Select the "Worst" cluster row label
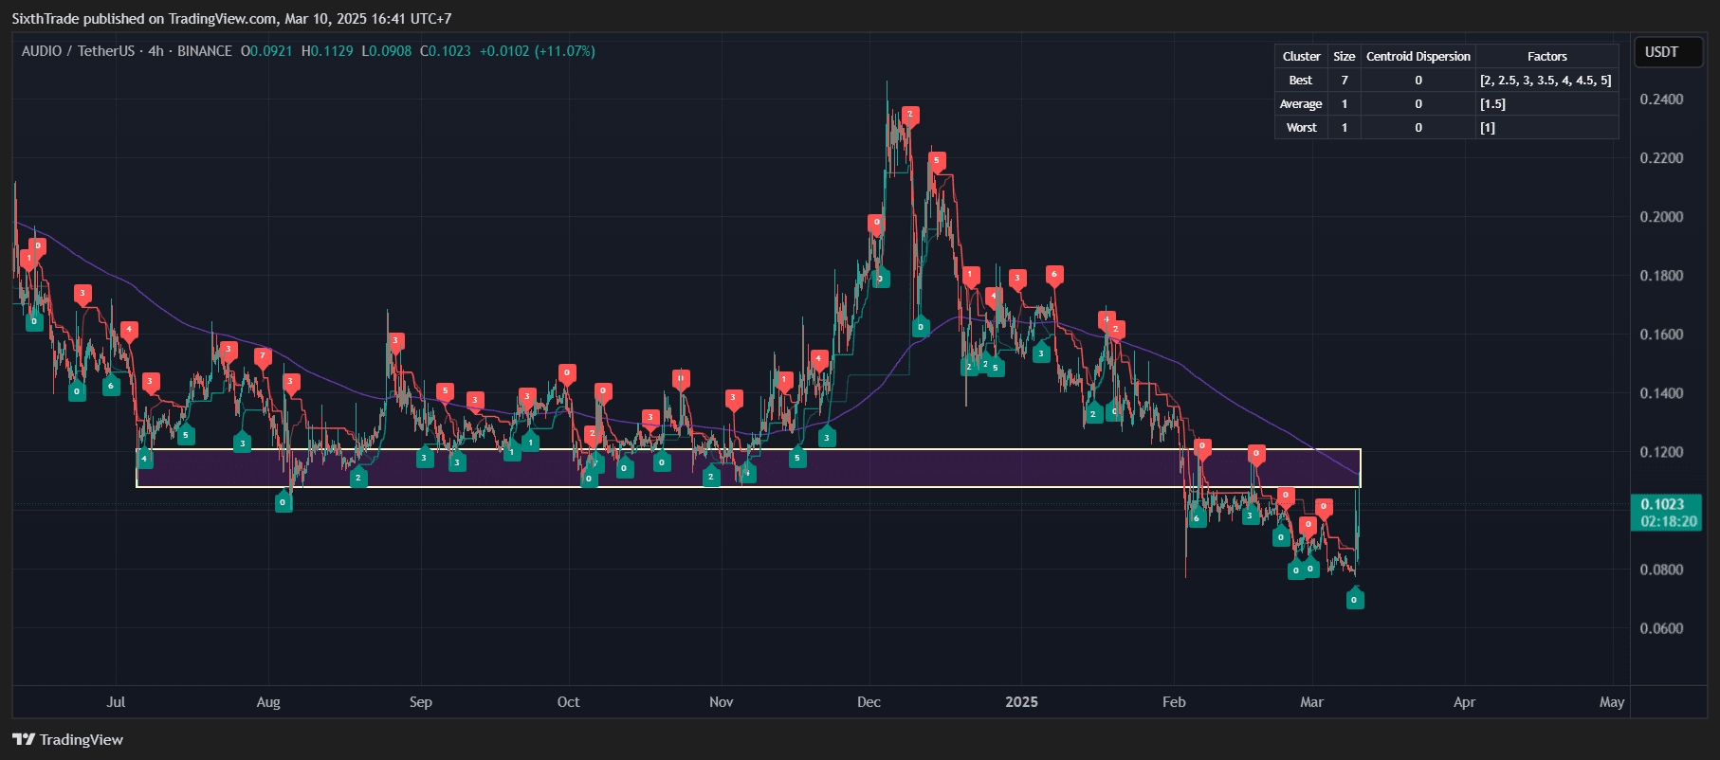 coord(1301,128)
